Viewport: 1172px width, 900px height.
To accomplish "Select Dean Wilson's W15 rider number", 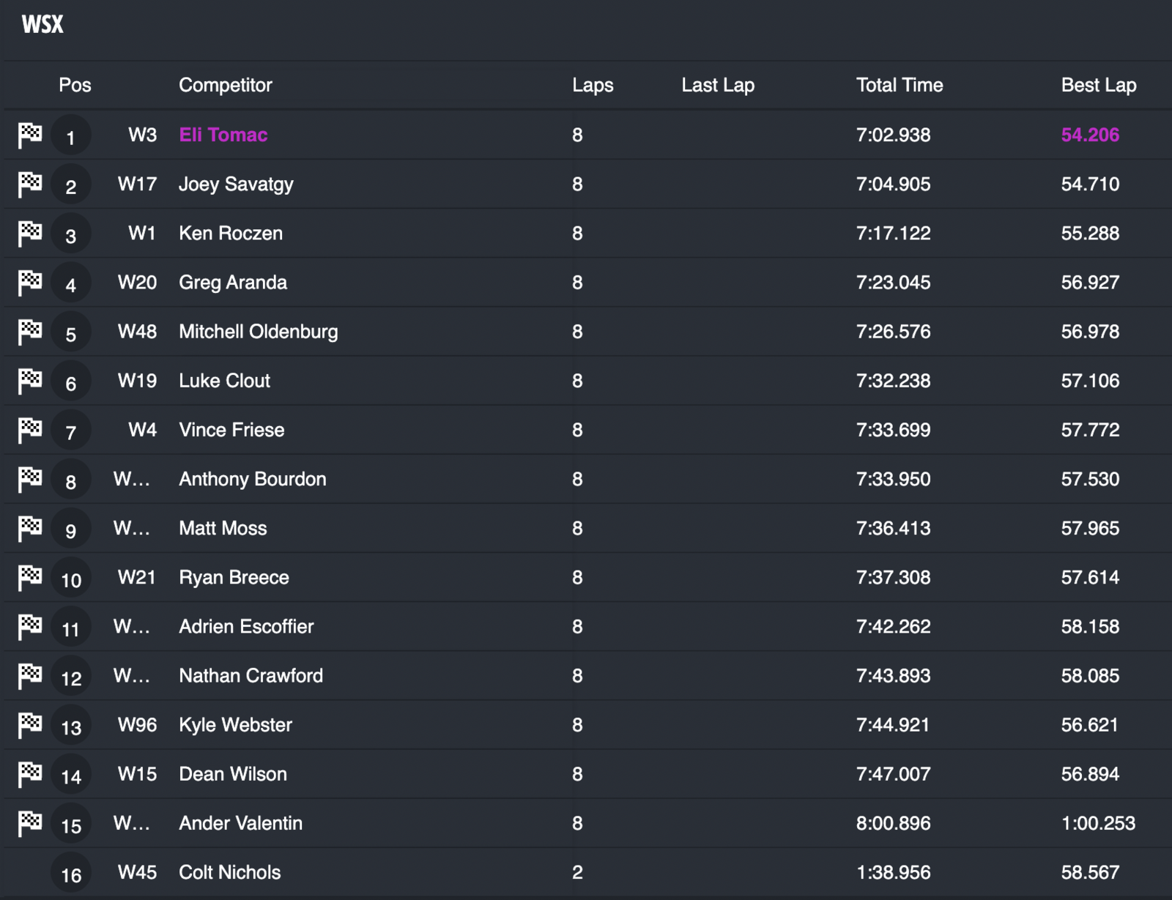I will (x=137, y=774).
